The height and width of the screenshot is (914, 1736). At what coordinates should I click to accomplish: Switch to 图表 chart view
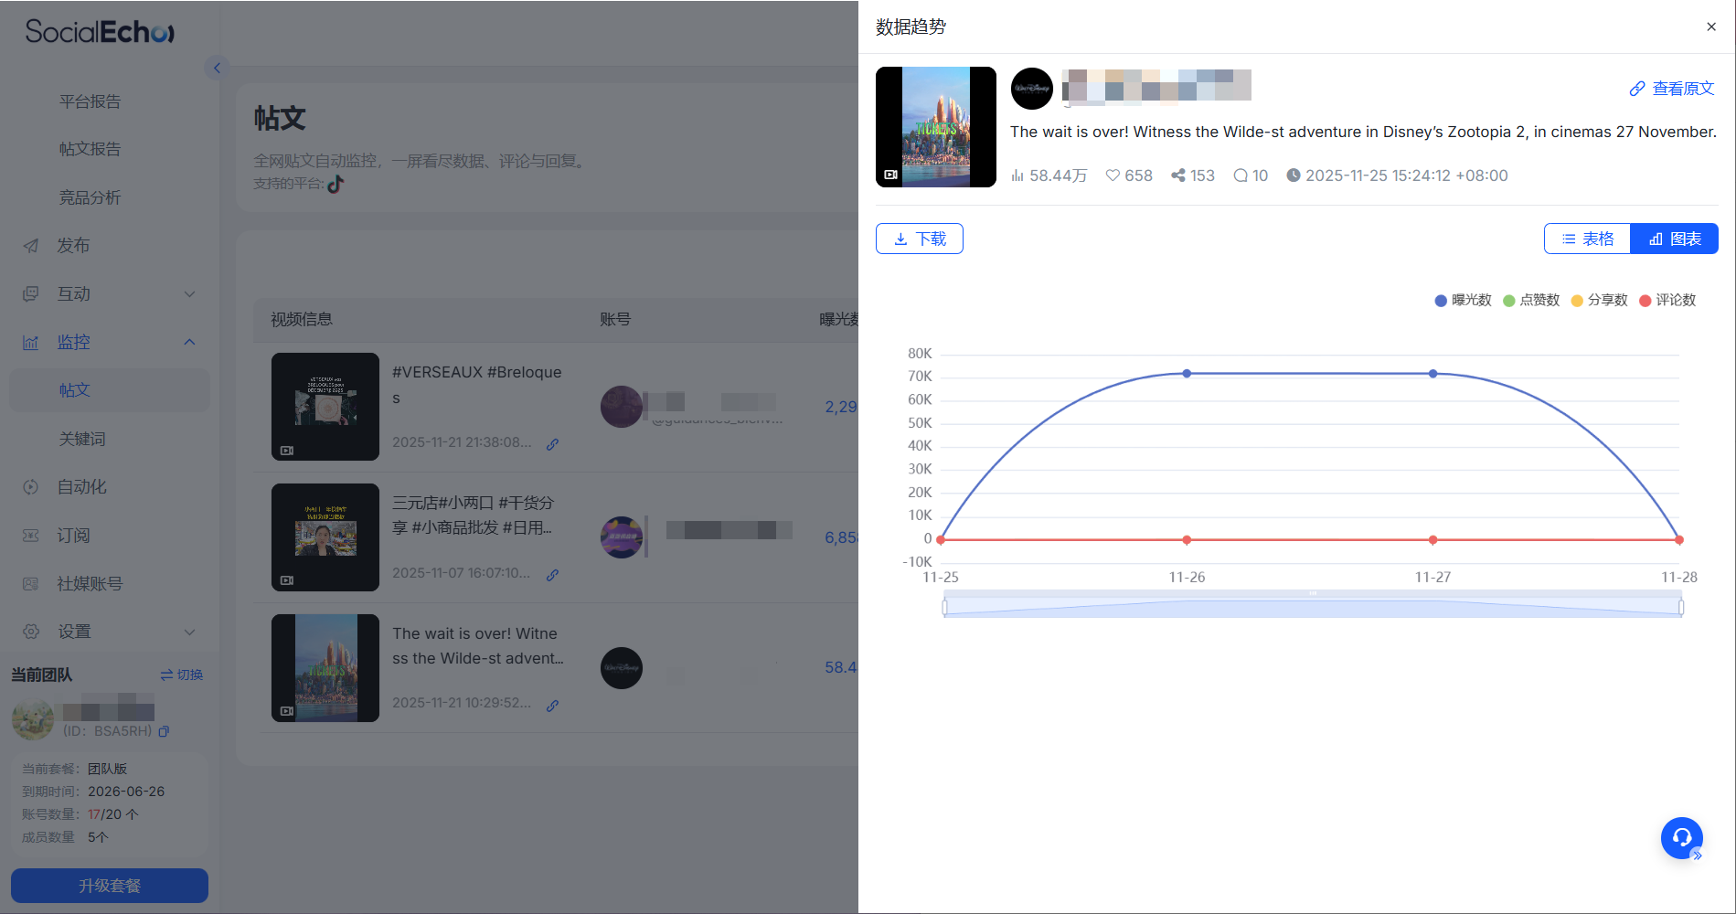pos(1675,239)
